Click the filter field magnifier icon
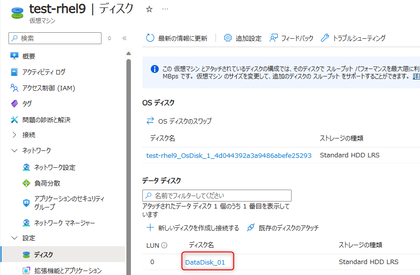Viewport: 420px width, 275px height. pyautogui.click(x=148, y=196)
